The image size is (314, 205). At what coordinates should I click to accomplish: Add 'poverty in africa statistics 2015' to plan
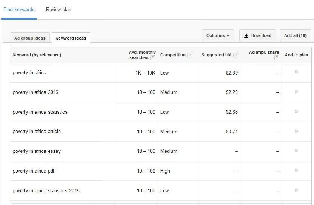click(x=296, y=190)
